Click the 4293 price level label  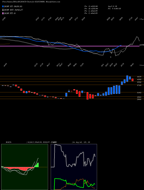tap(139, 79)
